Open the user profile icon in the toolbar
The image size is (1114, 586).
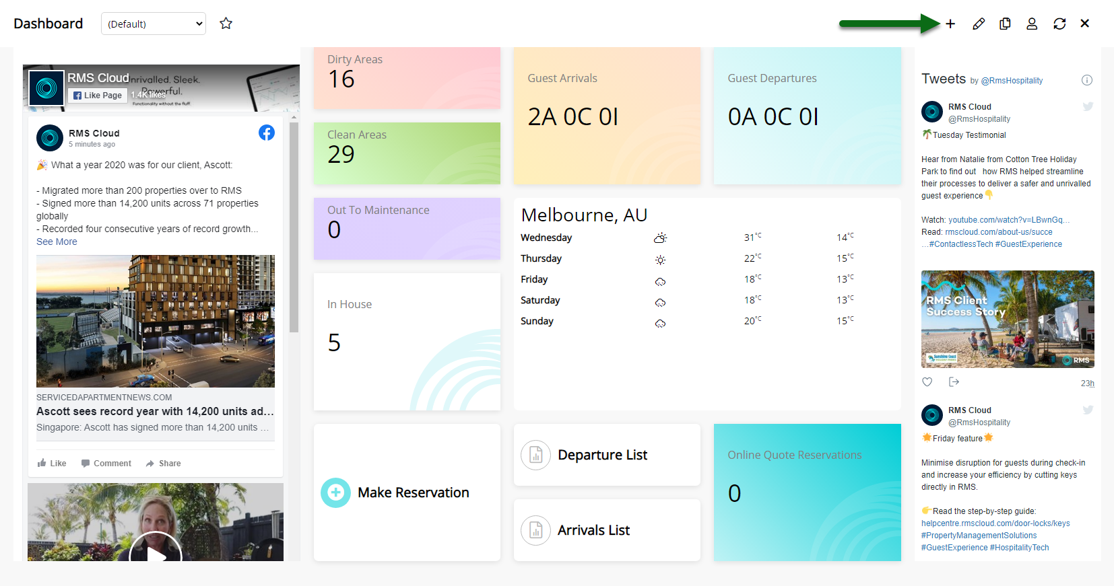tap(1032, 24)
